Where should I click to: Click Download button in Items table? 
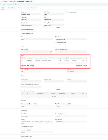click(79, 66)
